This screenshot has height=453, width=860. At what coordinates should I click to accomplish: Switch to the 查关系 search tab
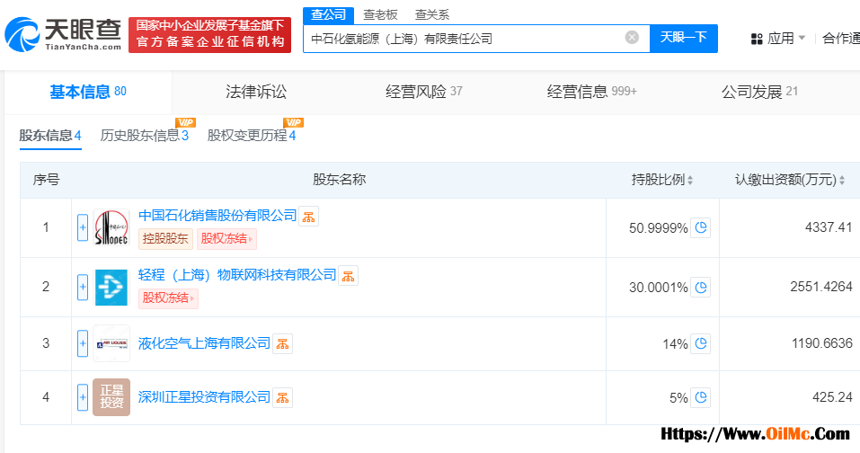click(x=432, y=14)
